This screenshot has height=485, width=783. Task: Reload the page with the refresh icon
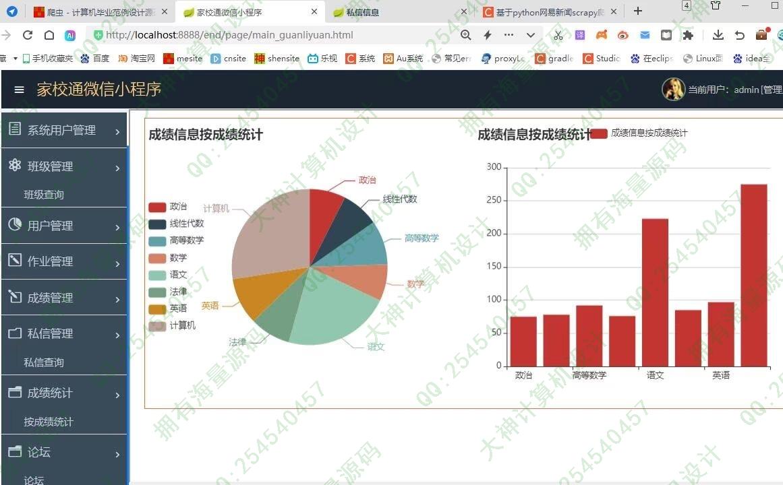point(28,35)
